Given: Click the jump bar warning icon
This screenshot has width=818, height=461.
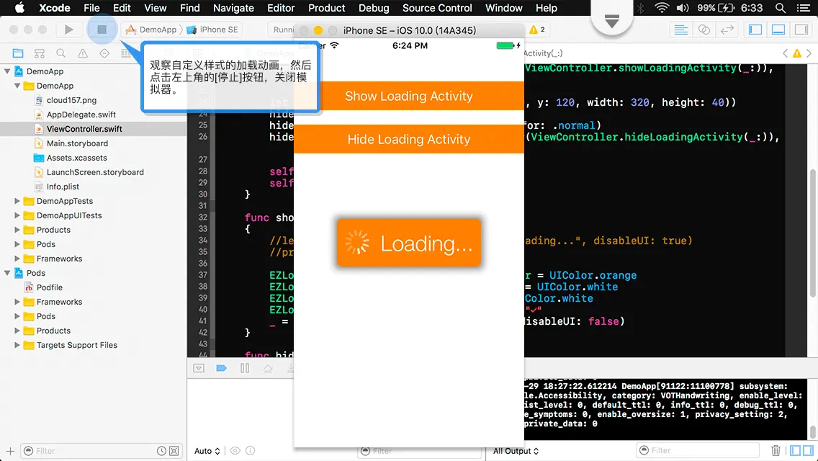Looking at the screenshot, I should point(797,53).
